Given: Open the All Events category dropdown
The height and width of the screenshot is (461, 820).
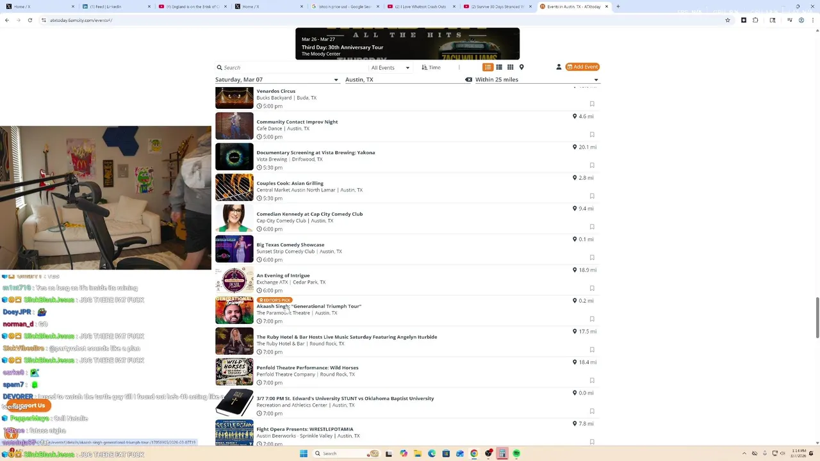Looking at the screenshot, I should pyautogui.click(x=390, y=67).
